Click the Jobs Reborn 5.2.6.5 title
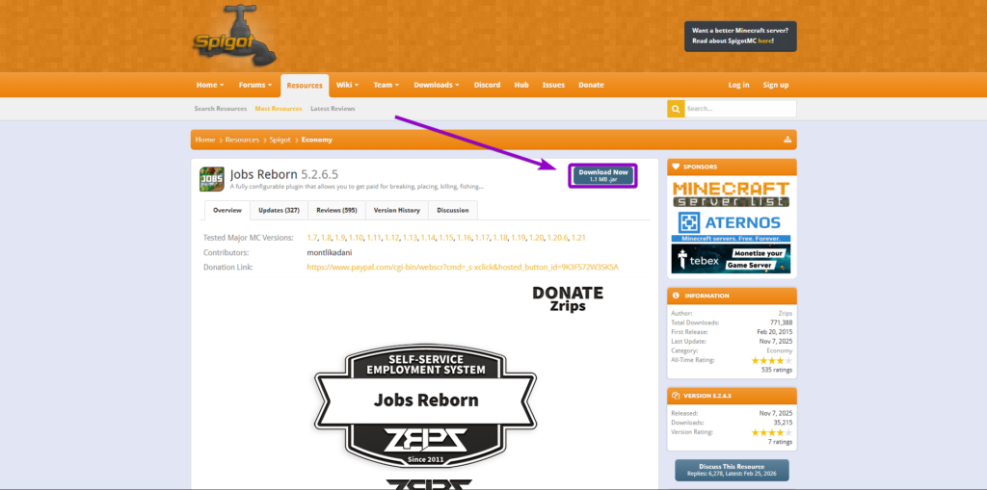The width and height of the screenshot is (987, 490). [x=284, y=174]
